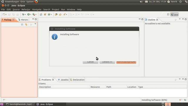Close the Problems tab
This screenshot has width=188, height=106.
[x=53, y=80]
